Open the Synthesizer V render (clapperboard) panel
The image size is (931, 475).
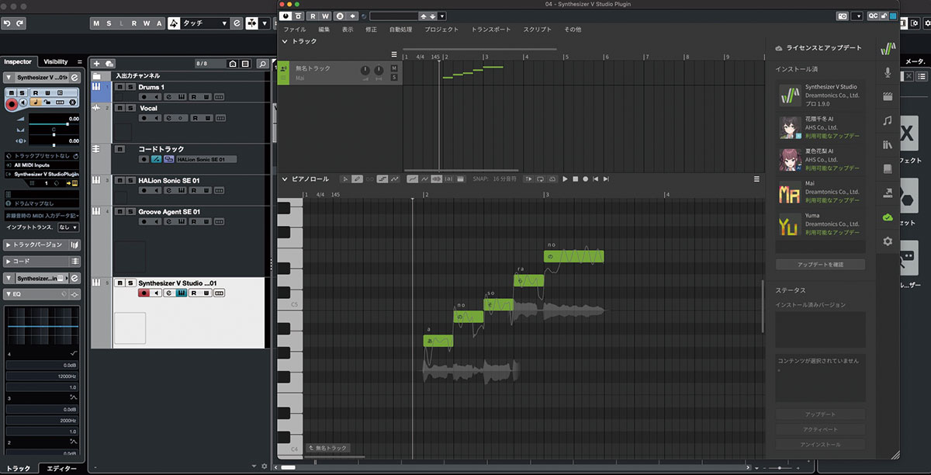click(x=888, y=96)
